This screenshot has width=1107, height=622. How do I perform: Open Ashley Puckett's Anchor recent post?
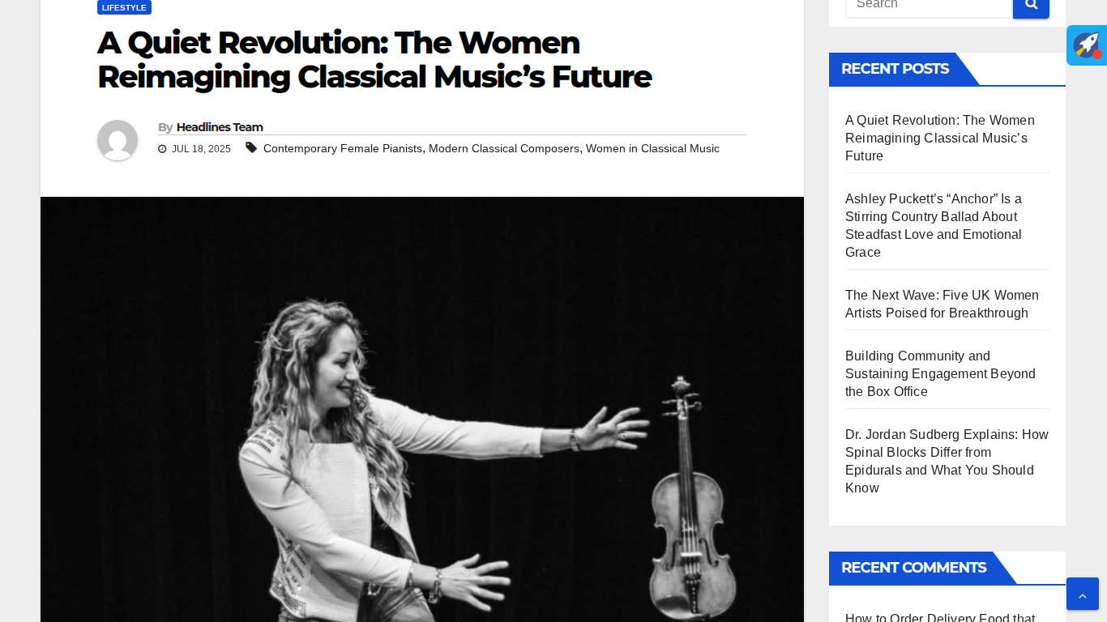(933, 225)
